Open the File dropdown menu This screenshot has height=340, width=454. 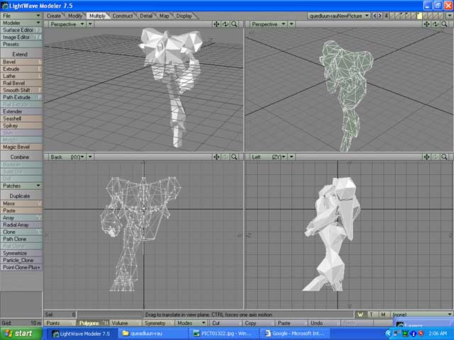[x=21, y=16]
